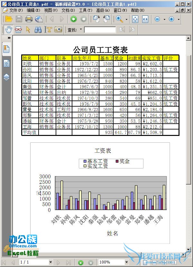Image resolution: width=193 pixels, height=267 pixels.
Task: Open search with binoculars icon
Action: pos(38,30)
